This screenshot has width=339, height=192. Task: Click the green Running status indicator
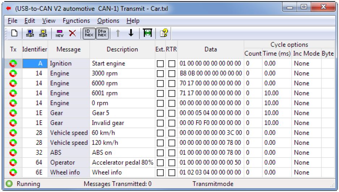tap(9, 184)
